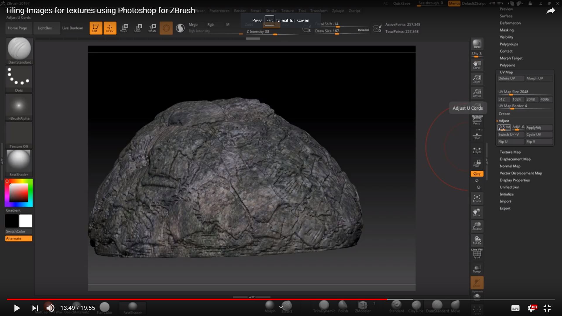Share the video with arrow icon
Image resolution: width=562 pixels, height=316 pixels.
(x=551, y=11)
